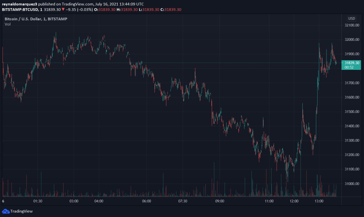364x217 pixels.
Task: Click the TradingView logo icon
Action: [6, 211]
